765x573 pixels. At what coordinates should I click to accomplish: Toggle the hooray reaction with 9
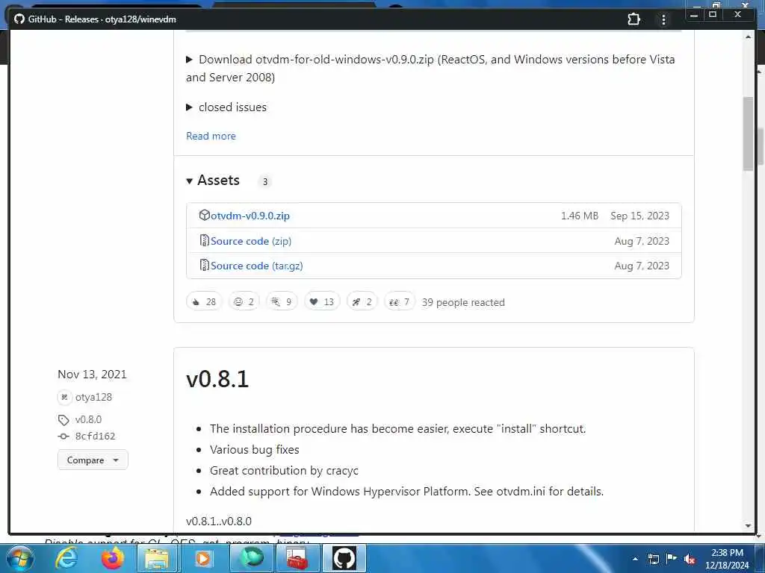(x=282, y=301)
